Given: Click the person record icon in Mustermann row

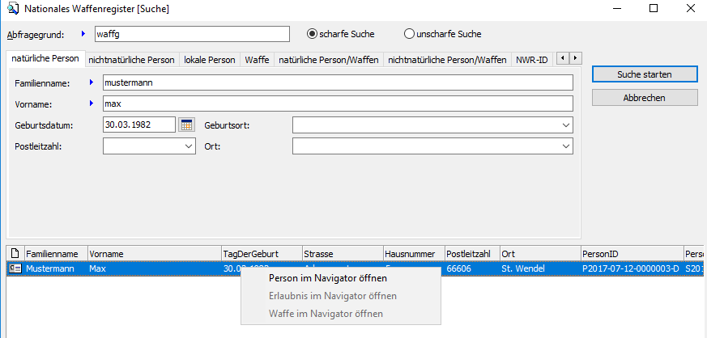Looking at the screenshot, I should [x=15, y=268].
